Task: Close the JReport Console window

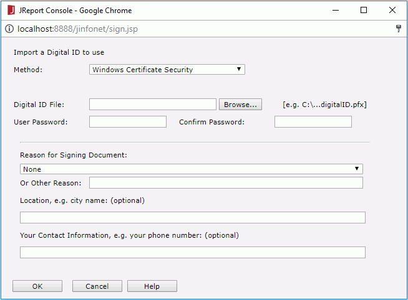Action: pos(392,11)
